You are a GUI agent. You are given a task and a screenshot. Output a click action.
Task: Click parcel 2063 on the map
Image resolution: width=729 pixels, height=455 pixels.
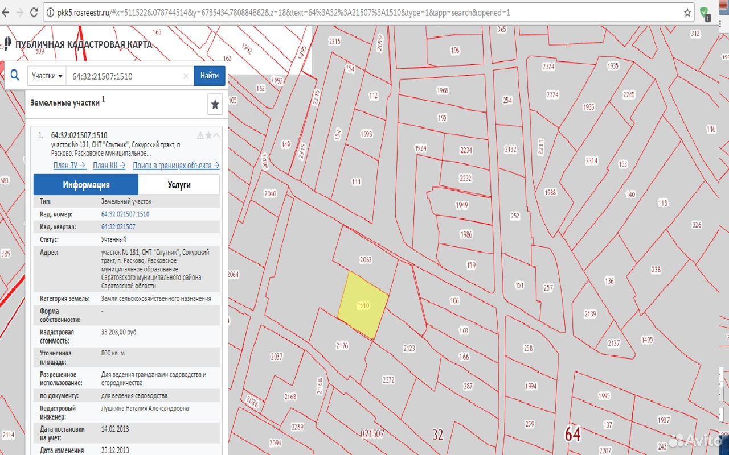(x=366, y=260)
